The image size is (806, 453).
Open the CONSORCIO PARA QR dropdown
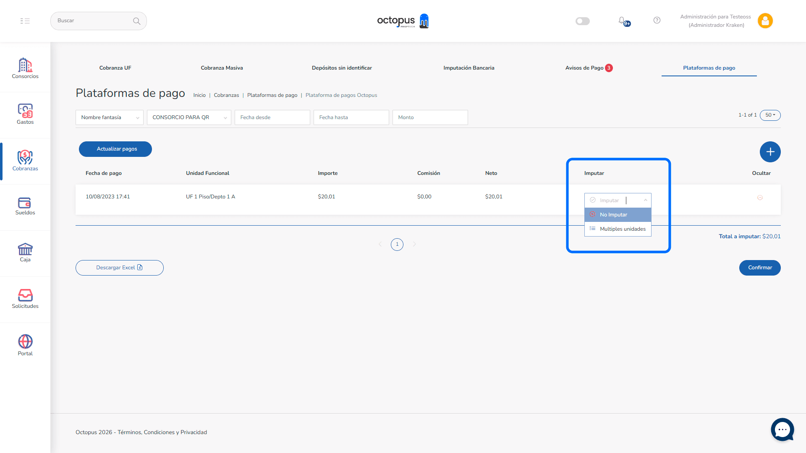[x=189, y=117]
